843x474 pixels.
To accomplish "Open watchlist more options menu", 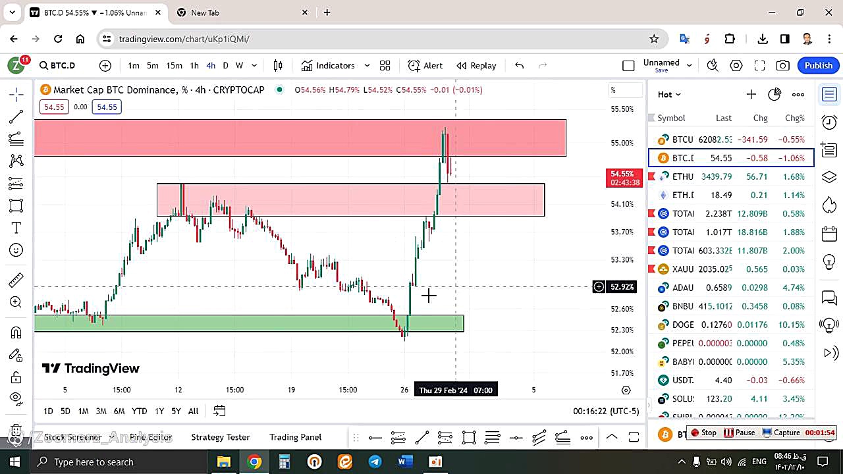I will coord(798,94).
